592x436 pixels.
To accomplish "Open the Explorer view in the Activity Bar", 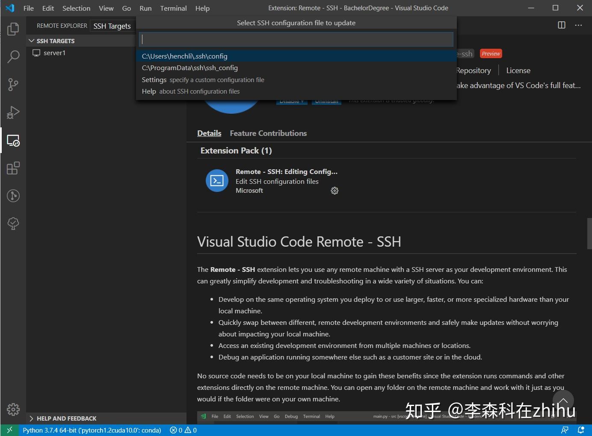I will click(13, 29).
